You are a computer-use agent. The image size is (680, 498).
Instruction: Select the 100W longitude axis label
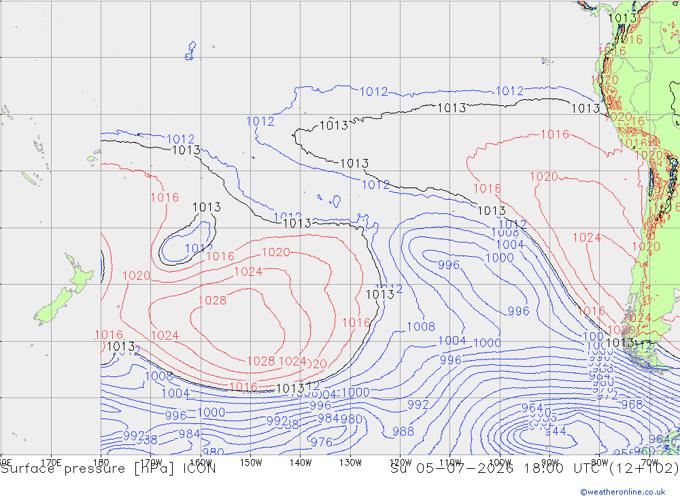(500, 462)
